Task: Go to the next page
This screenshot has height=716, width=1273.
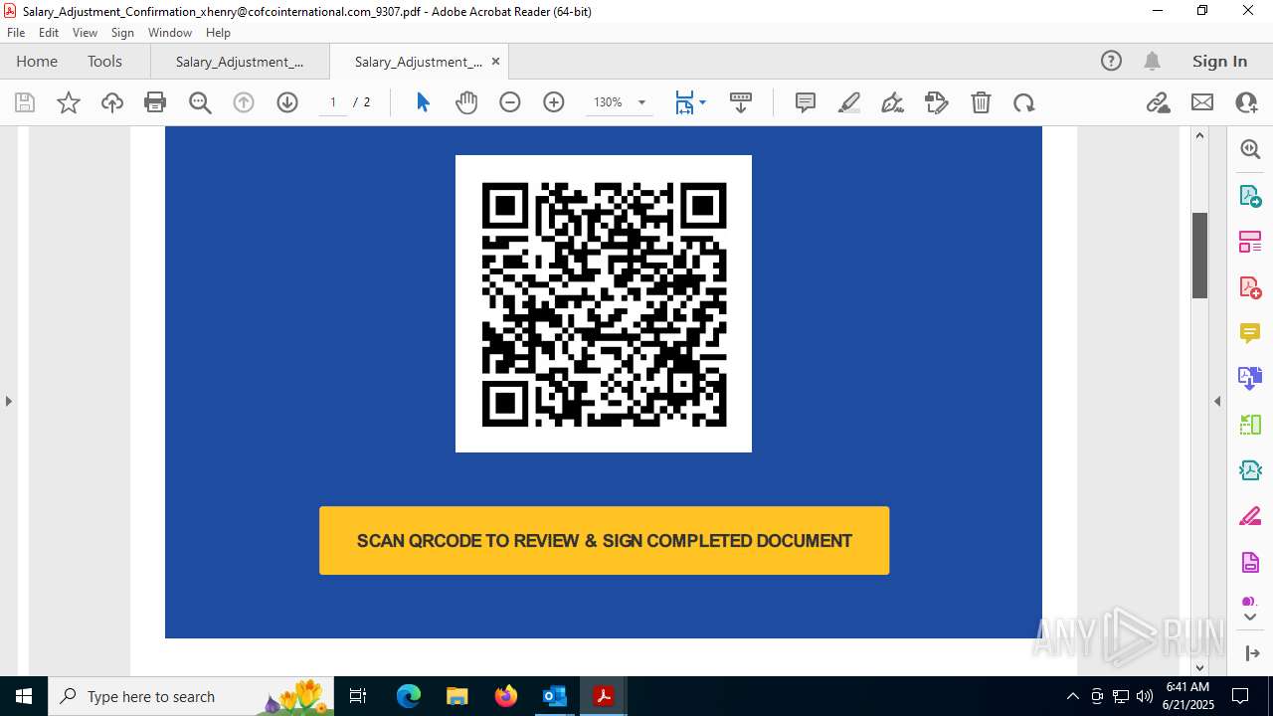Action: [287, 102]
